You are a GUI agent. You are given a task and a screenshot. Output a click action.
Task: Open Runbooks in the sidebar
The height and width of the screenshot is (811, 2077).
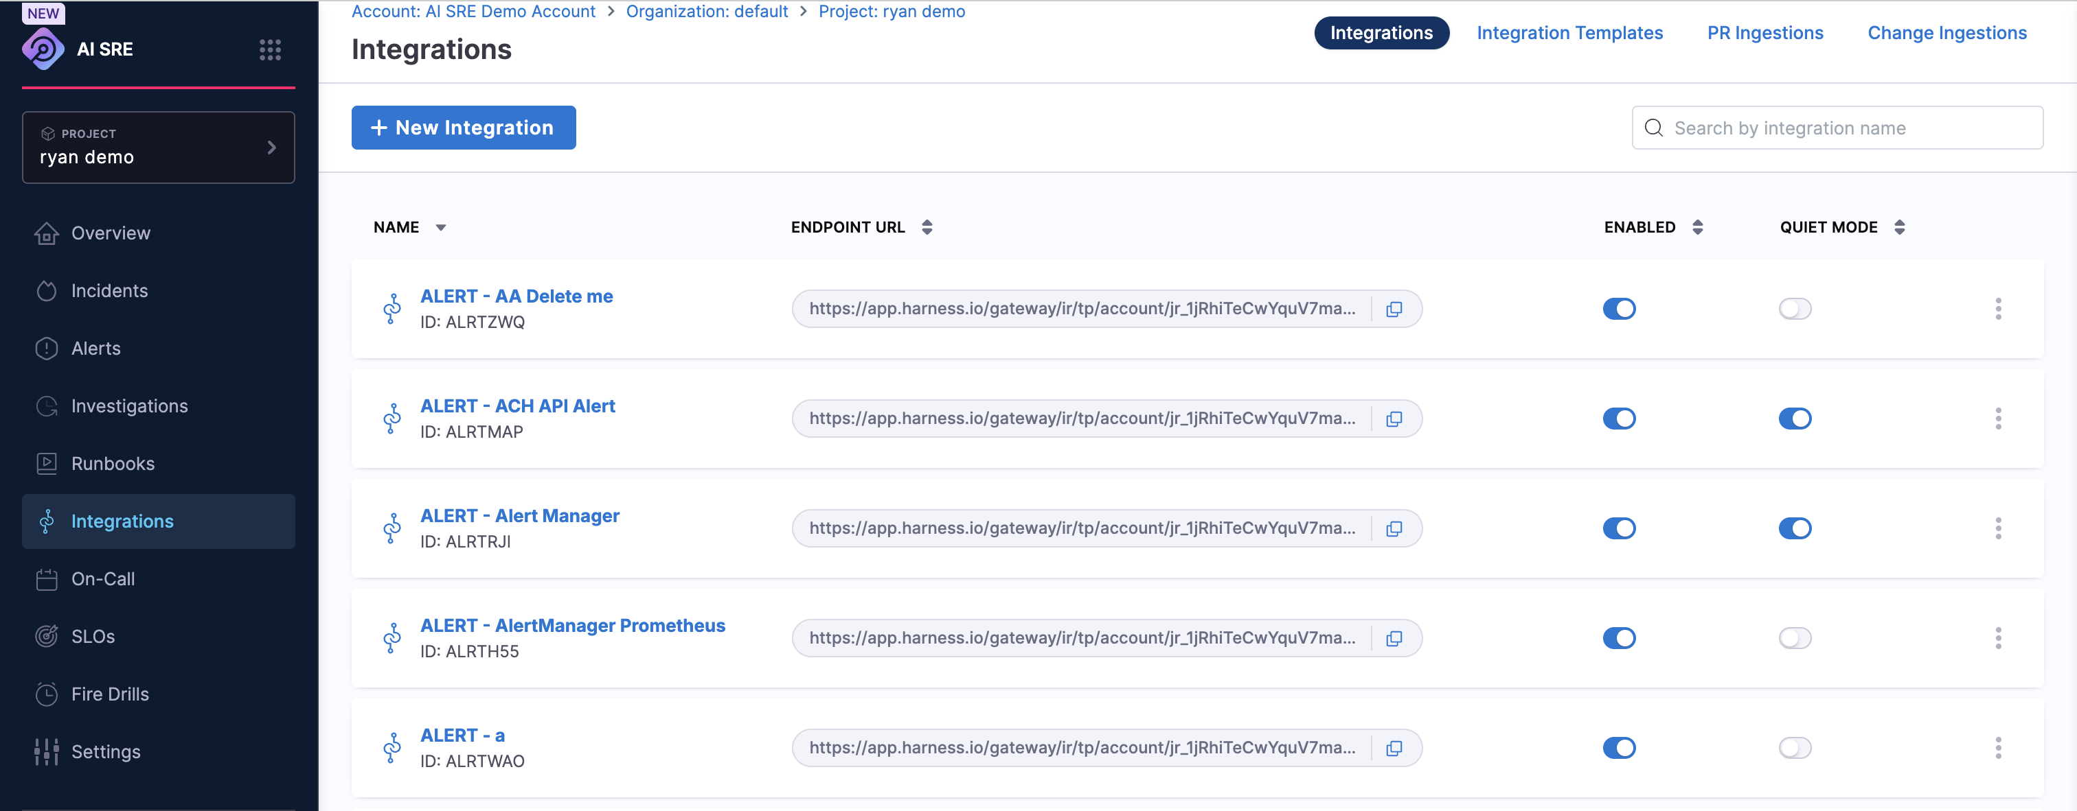pyautogui.click(x=158, y=464)
